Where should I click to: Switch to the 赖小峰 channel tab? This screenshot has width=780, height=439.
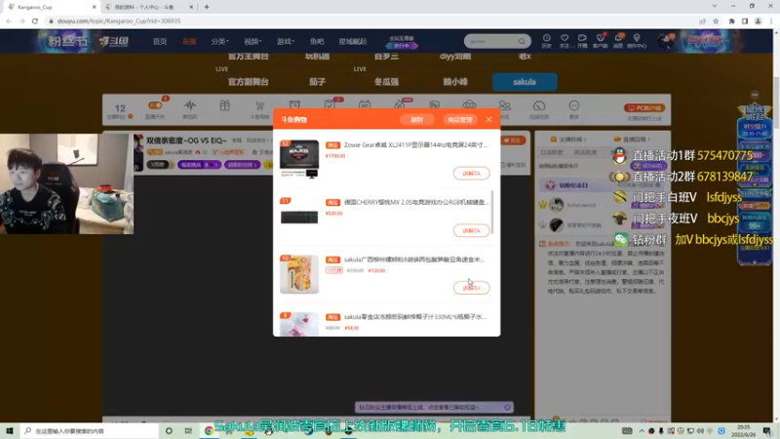coord(455,82)
